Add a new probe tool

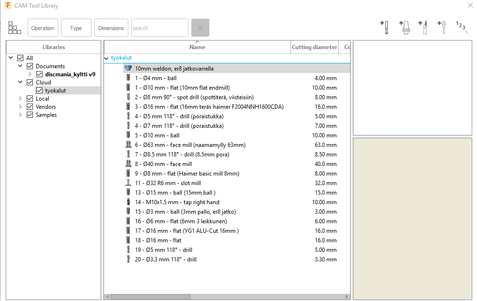point(442,27)
